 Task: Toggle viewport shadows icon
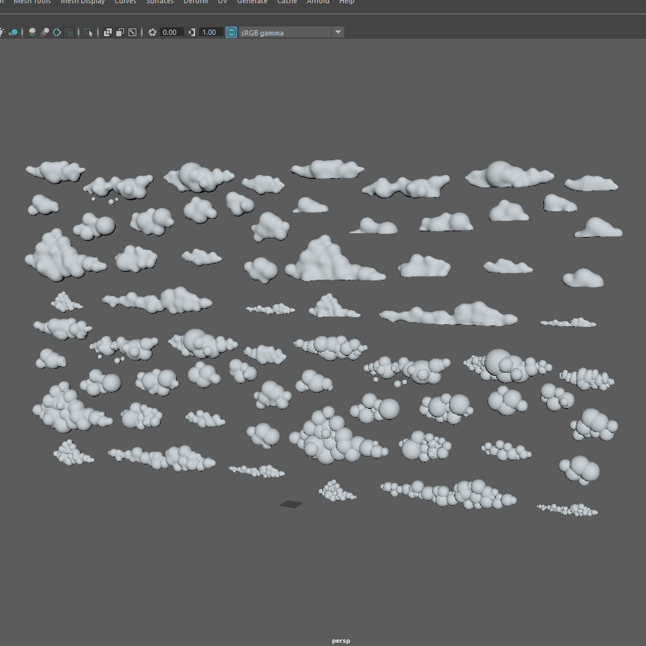pos(13,32)
